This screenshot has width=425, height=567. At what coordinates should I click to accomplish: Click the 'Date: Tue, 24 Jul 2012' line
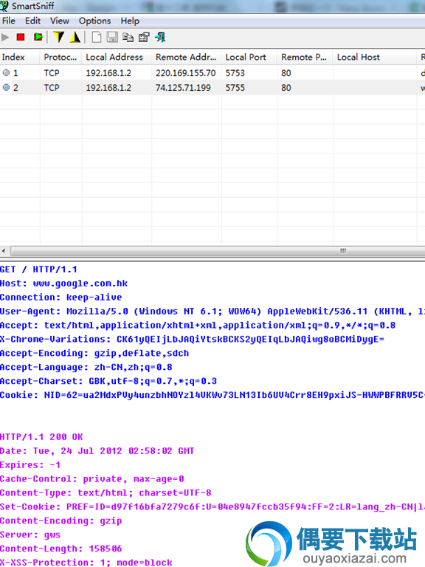click(97, 451)
